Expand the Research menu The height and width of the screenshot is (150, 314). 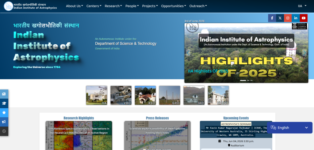(x=113, y=6)
